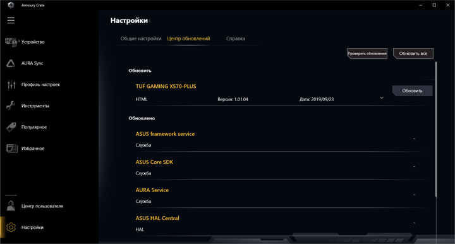Image resolution: width=455 pixels, height=244 pixels.
Task: Click the Избранное news icon
Action: click(x=12, y=149)
